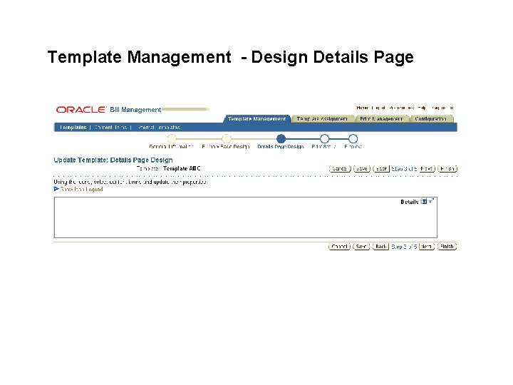Click Back below the Details box
This screenshot has height=385, width=513.
click(380, 247)
